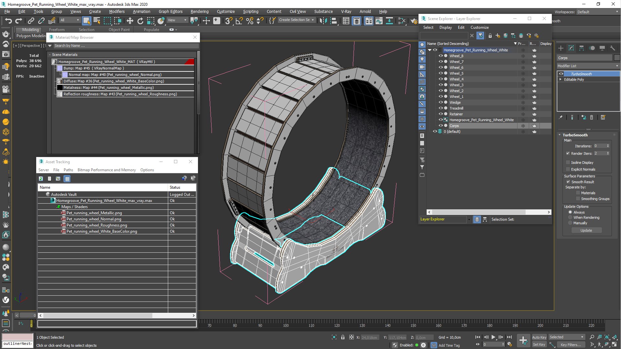Switch to the Freeform ribbon tab
The width and height of the screenshot is (621, 349).
[57, 29]
